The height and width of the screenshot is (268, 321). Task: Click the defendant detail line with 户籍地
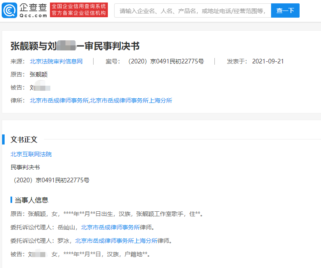click(80, 254)
